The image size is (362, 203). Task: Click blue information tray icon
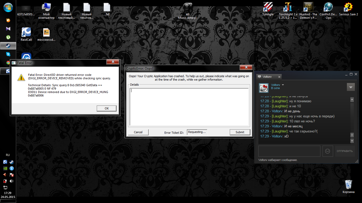click(x=11, y=168)
